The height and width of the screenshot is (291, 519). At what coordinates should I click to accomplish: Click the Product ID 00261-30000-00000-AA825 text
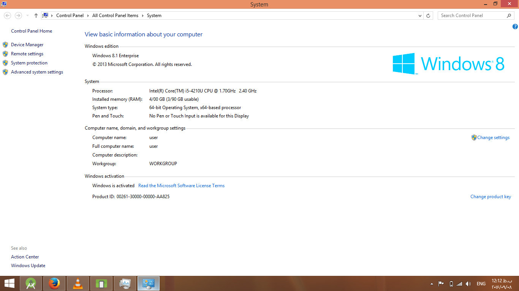131,197
